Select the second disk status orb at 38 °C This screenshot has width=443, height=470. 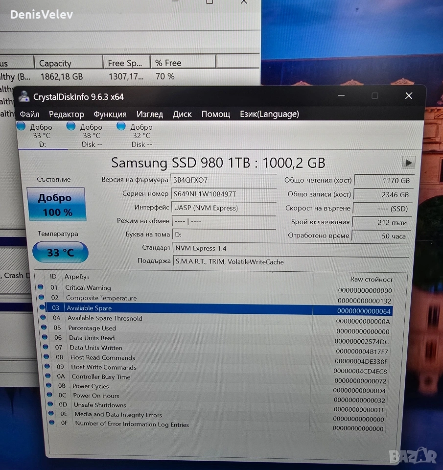coord(71,127)
